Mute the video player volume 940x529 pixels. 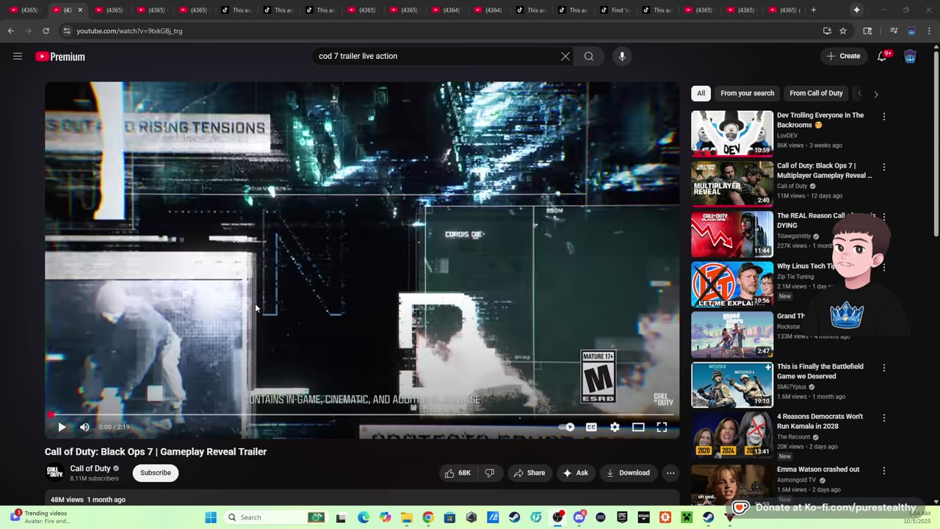point(84,427)
